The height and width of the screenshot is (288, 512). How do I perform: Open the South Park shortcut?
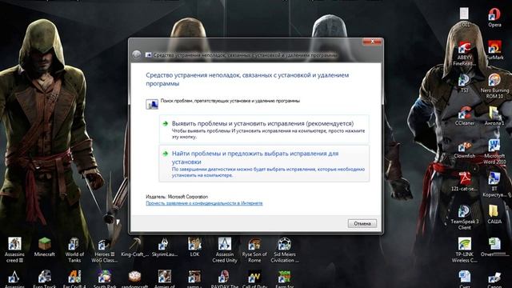pos(105,279)
